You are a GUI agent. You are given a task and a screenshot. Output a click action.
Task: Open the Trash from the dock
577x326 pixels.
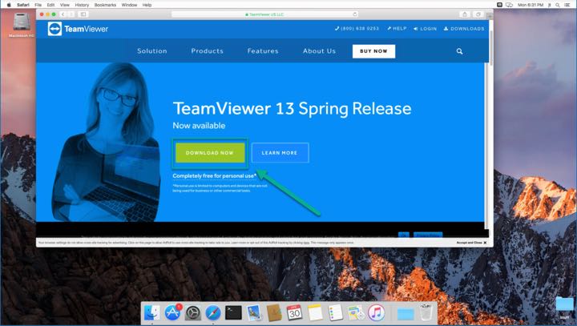pyautogui.click(x=426, y=312)
